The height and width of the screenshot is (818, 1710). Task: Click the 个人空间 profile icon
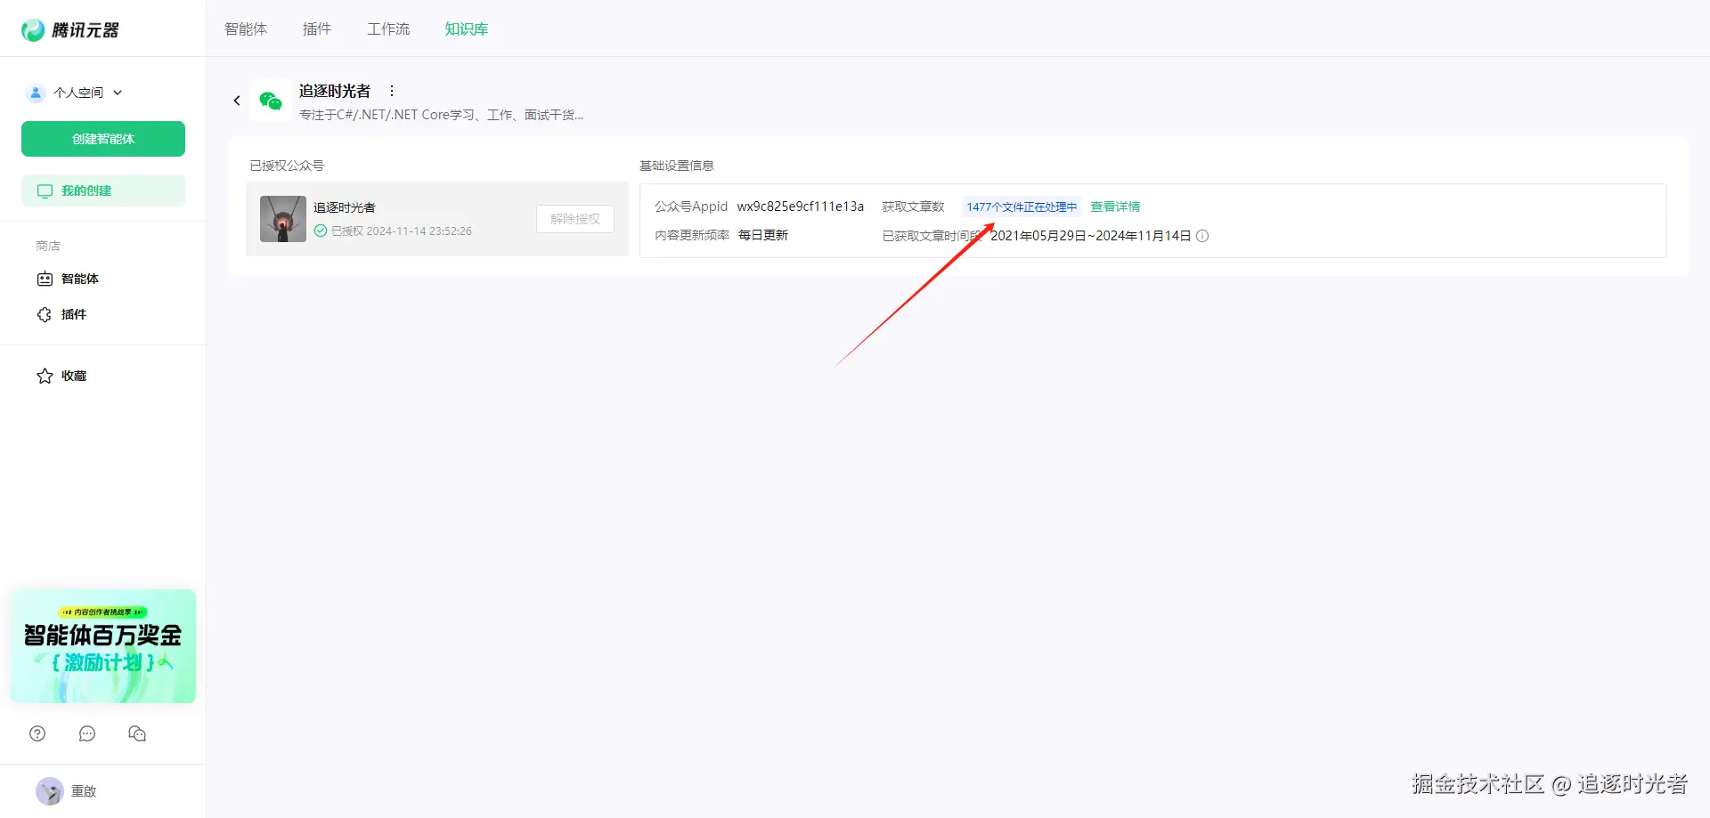[36, 93]
